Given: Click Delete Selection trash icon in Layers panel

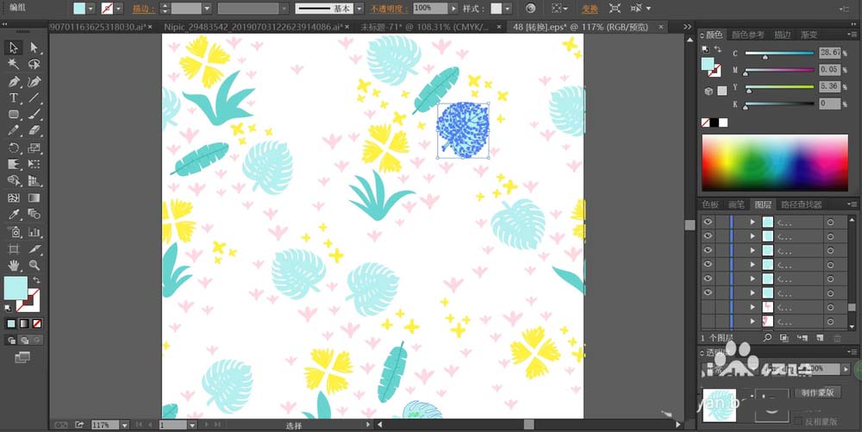Looking at the screenshot, I should click(x=837, y=337).
